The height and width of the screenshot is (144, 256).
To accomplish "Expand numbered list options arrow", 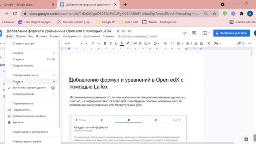I will click(x=191, y=44).
